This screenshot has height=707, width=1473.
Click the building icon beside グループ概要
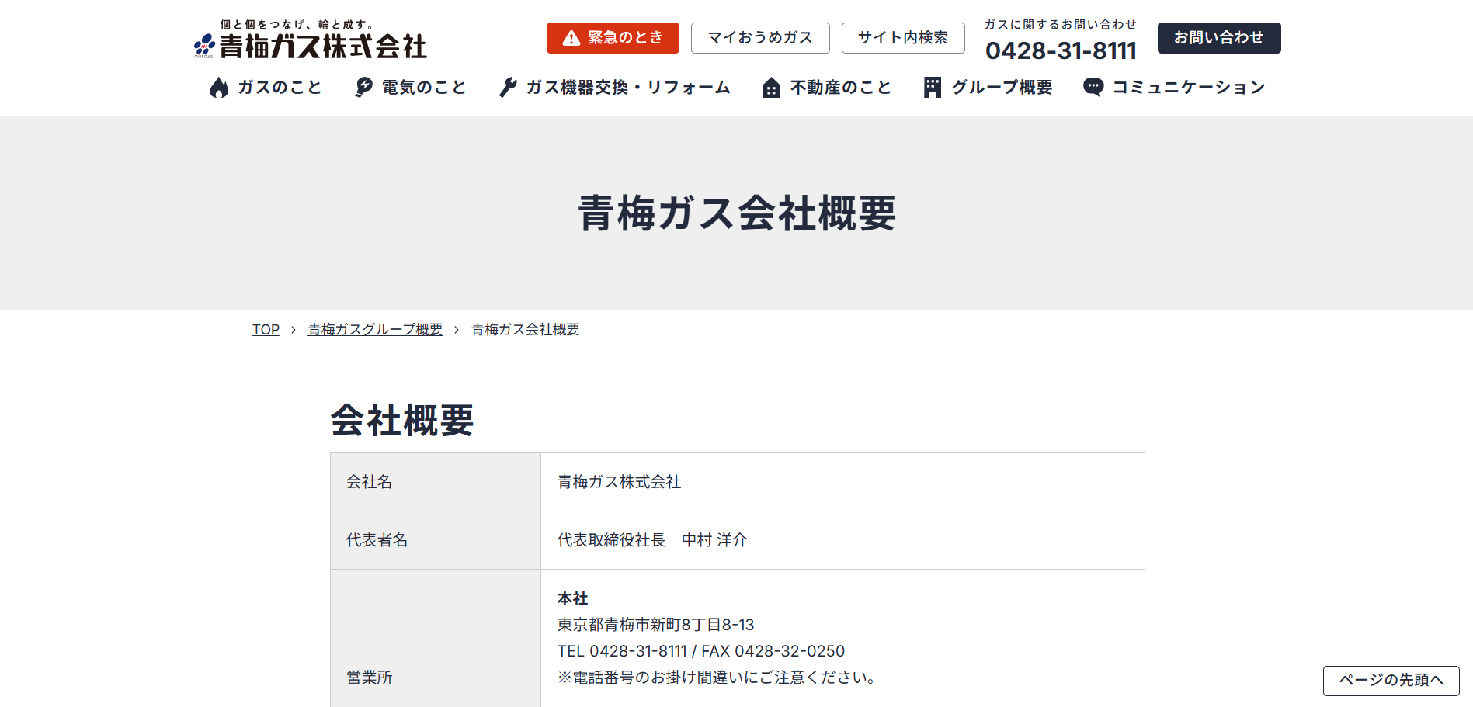[x=933, y=88]
